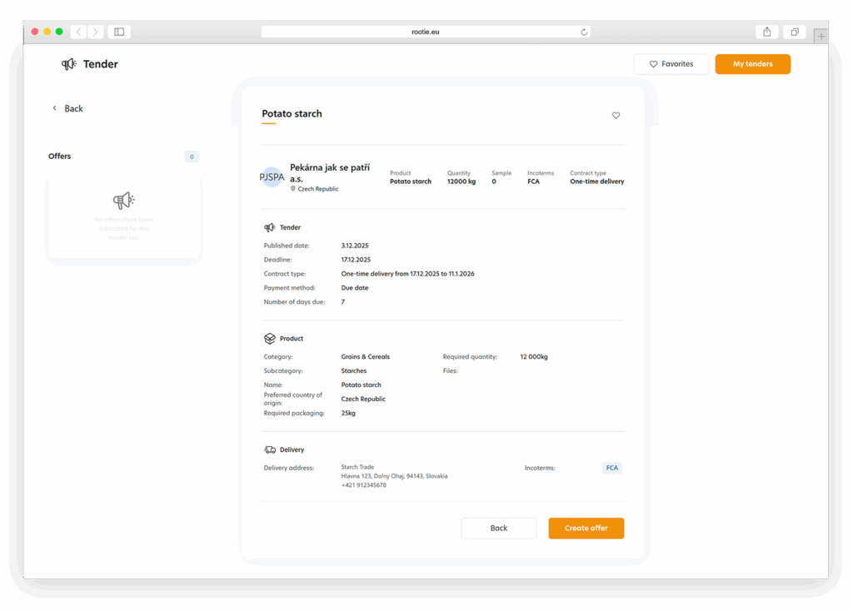This screenshot has height=611, width=853.
Task: Click the PJSPA company avatar
Action: [x=272, y=177]
